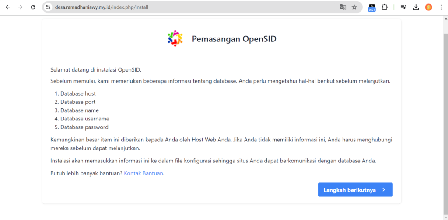Open the browser three-dot menu
The image size is (448, 220).
[x=441, y=7]
